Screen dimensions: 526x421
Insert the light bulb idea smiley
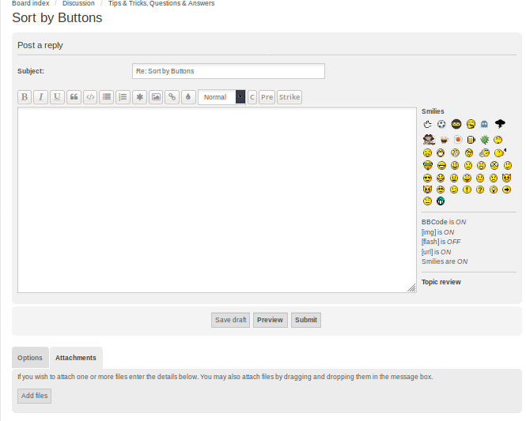tap(494, 190)
